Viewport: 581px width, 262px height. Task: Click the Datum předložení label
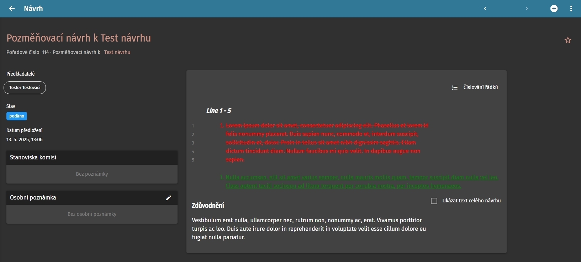click(x=25, y=130)
